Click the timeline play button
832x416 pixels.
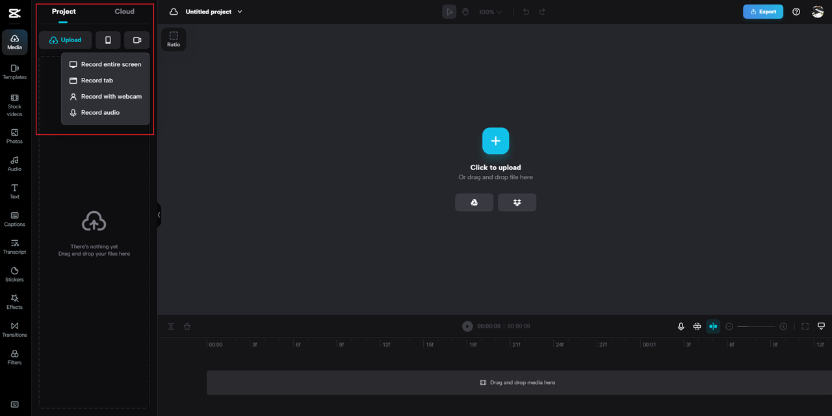pos(467,326)
